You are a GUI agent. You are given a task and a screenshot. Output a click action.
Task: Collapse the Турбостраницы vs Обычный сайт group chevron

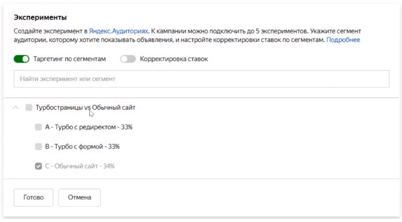16,108
